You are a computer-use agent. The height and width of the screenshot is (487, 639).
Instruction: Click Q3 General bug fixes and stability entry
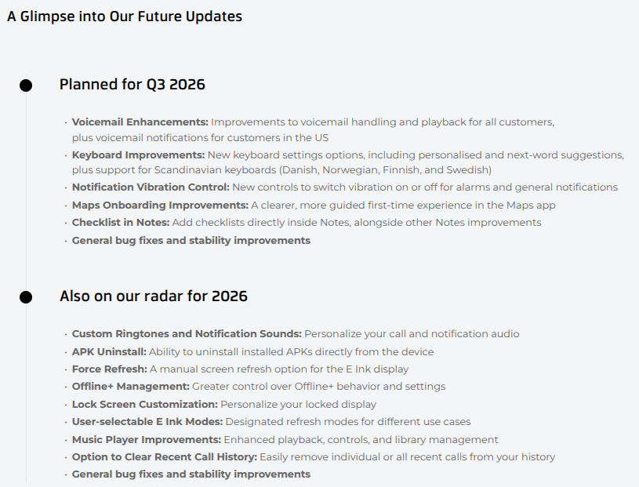191,241
